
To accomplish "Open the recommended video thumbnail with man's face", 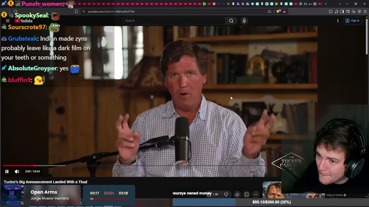I will 272,190.
